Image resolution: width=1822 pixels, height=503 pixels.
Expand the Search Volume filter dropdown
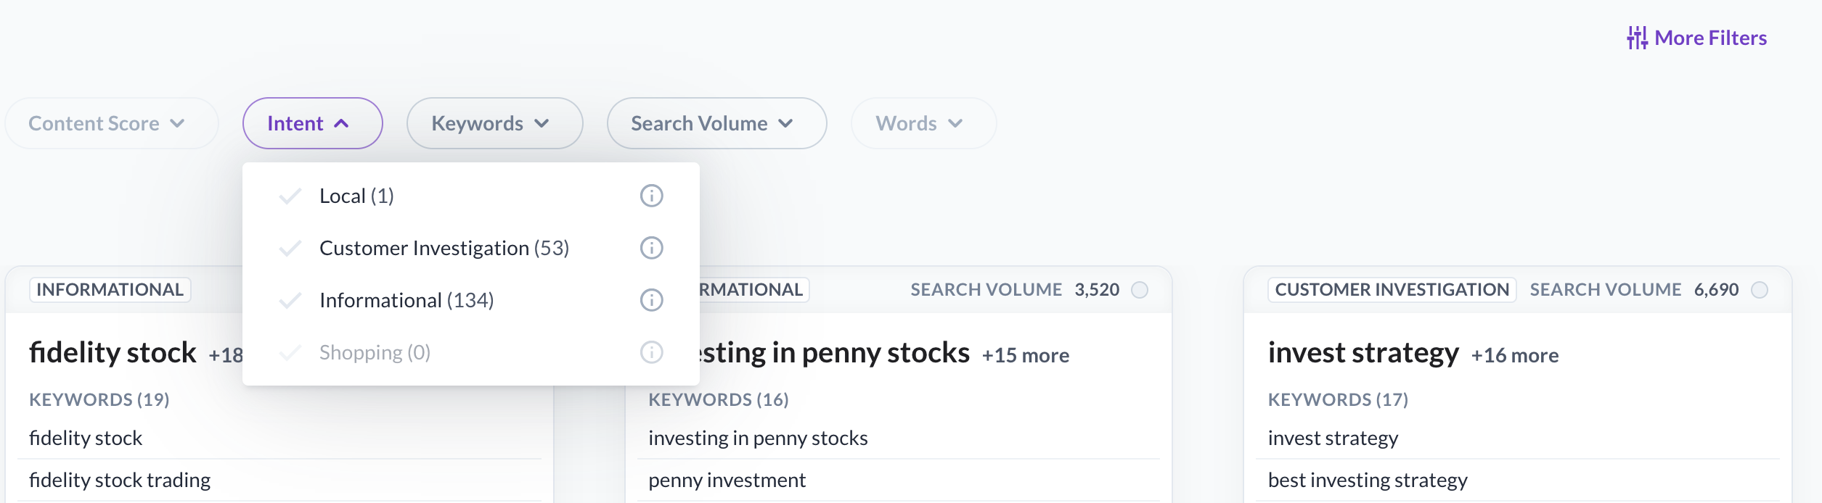716,123
